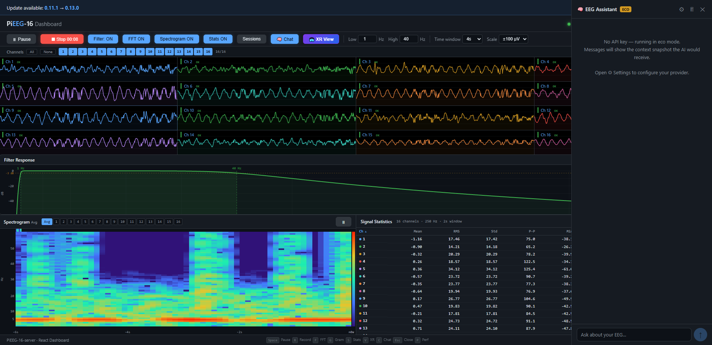Toggle the Filter ON button
712x345 pixels.
pyautogui.click(x=103, y=39)
